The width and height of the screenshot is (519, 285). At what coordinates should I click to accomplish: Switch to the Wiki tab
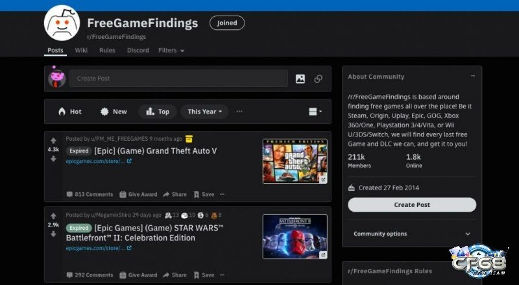[x=81, y=51]
